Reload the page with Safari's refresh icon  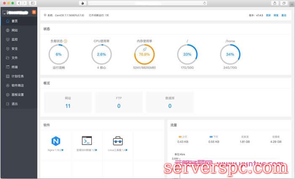point(205,3)
